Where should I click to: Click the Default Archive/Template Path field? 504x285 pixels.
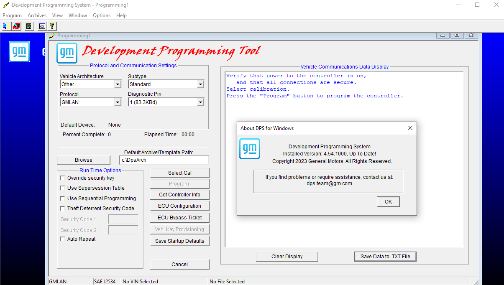point(164,160)
